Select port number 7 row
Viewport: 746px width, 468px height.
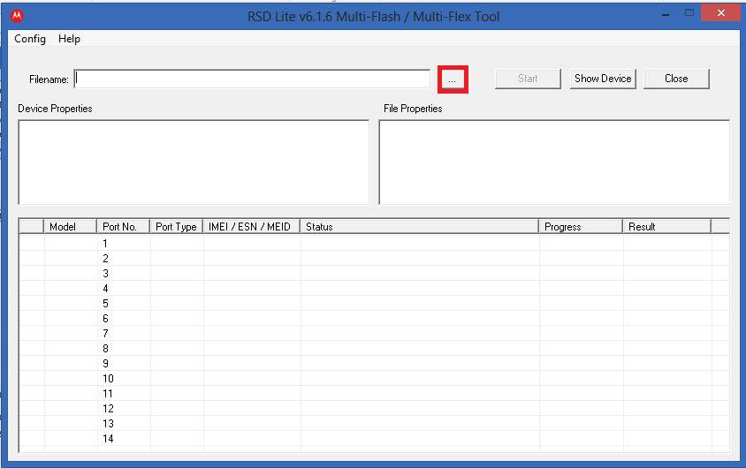(374, 334)
